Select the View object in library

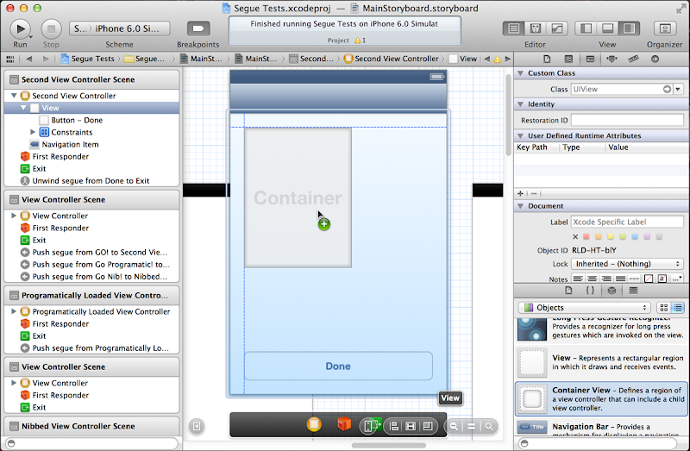click(x=601, y=362)
